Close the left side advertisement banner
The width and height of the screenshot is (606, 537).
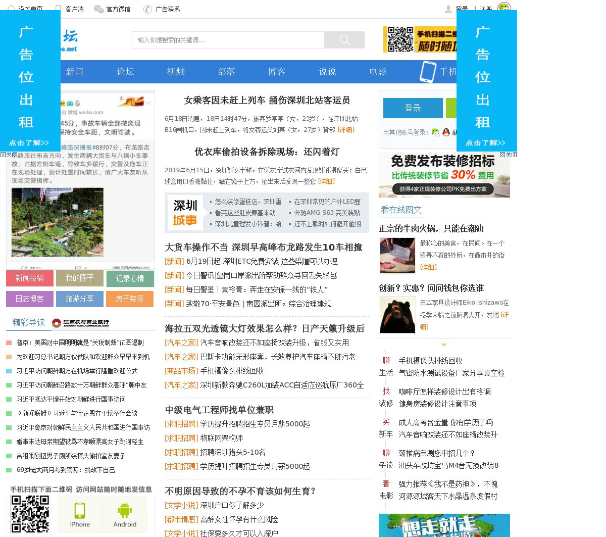[9, 155]
